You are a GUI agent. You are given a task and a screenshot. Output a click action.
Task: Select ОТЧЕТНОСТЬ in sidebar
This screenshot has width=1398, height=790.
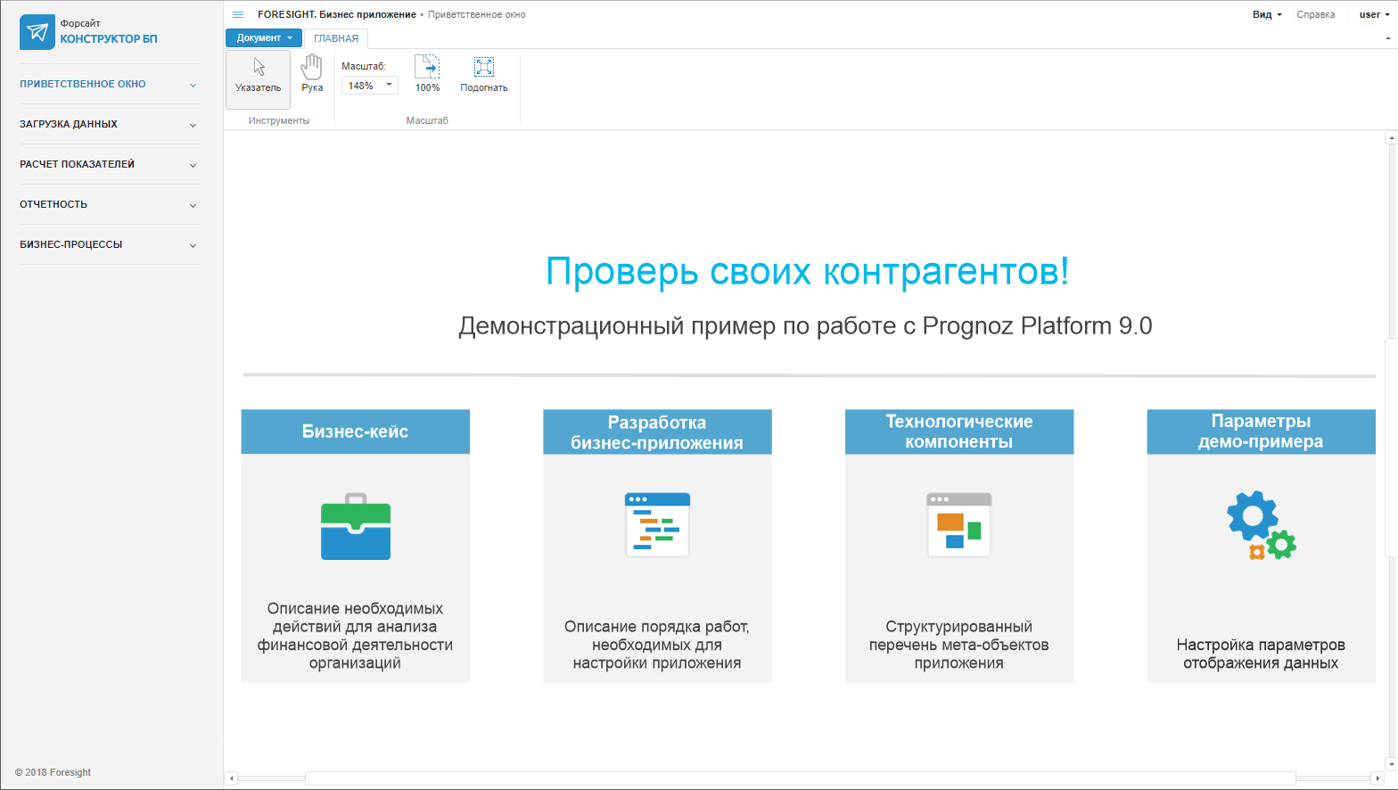[x=53, y=204]
